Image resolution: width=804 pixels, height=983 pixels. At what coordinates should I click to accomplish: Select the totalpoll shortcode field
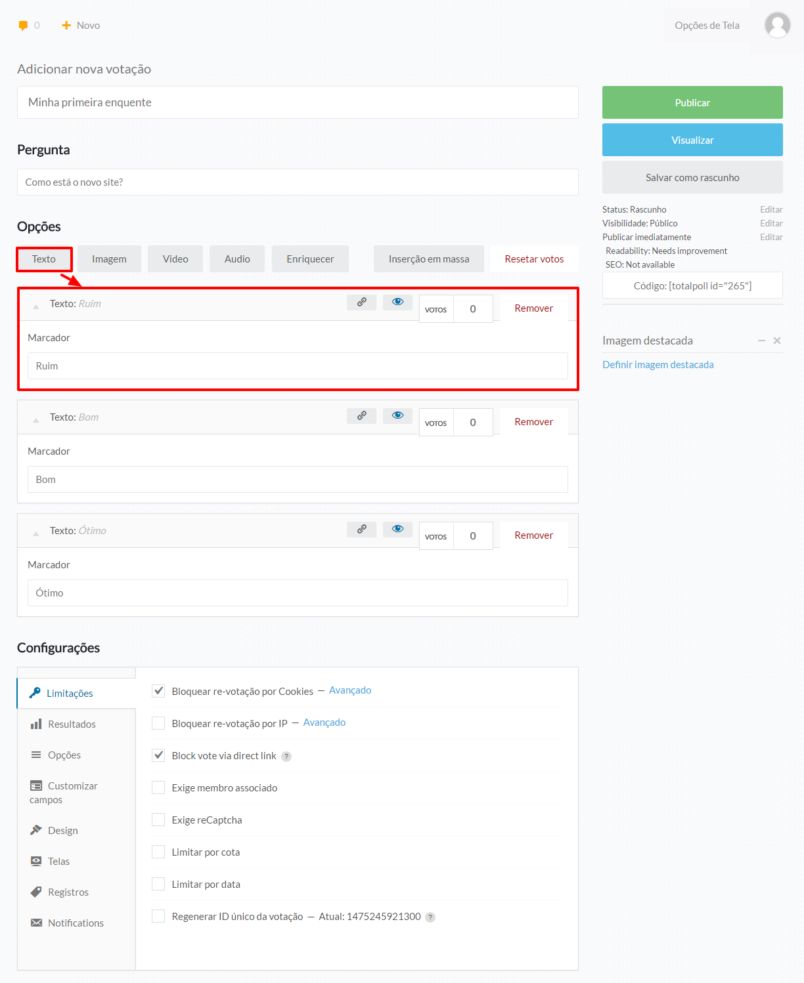point(692,285)
